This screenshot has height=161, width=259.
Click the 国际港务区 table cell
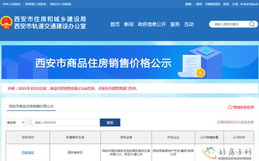click(x=75, y=152)
